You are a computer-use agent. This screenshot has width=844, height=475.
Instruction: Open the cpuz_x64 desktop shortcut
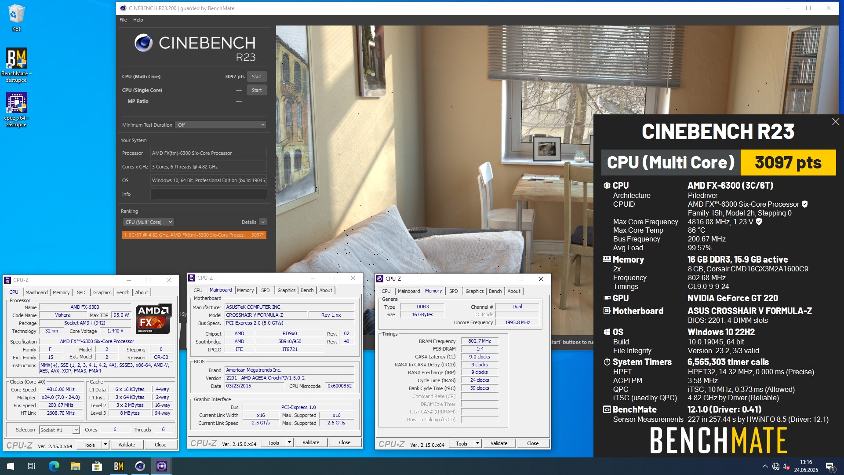click(x=16, y=110)
